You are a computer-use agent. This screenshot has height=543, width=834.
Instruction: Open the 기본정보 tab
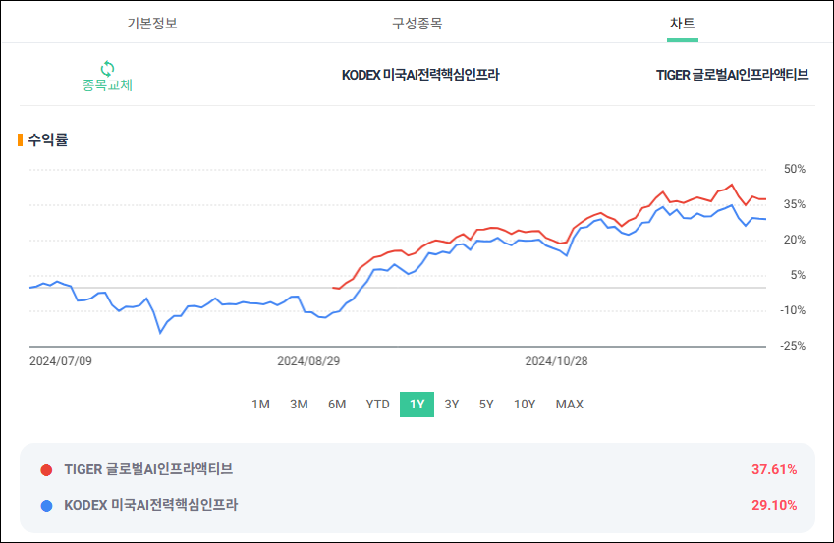pyautogui.click(x=152, y=23)
